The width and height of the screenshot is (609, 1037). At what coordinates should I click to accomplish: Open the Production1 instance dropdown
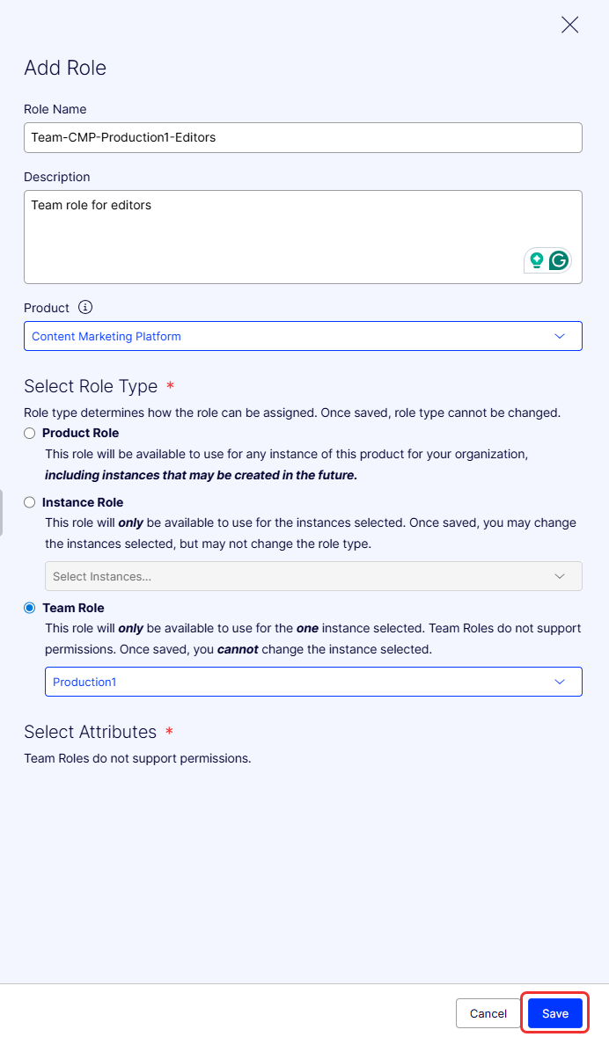point(314,682)
